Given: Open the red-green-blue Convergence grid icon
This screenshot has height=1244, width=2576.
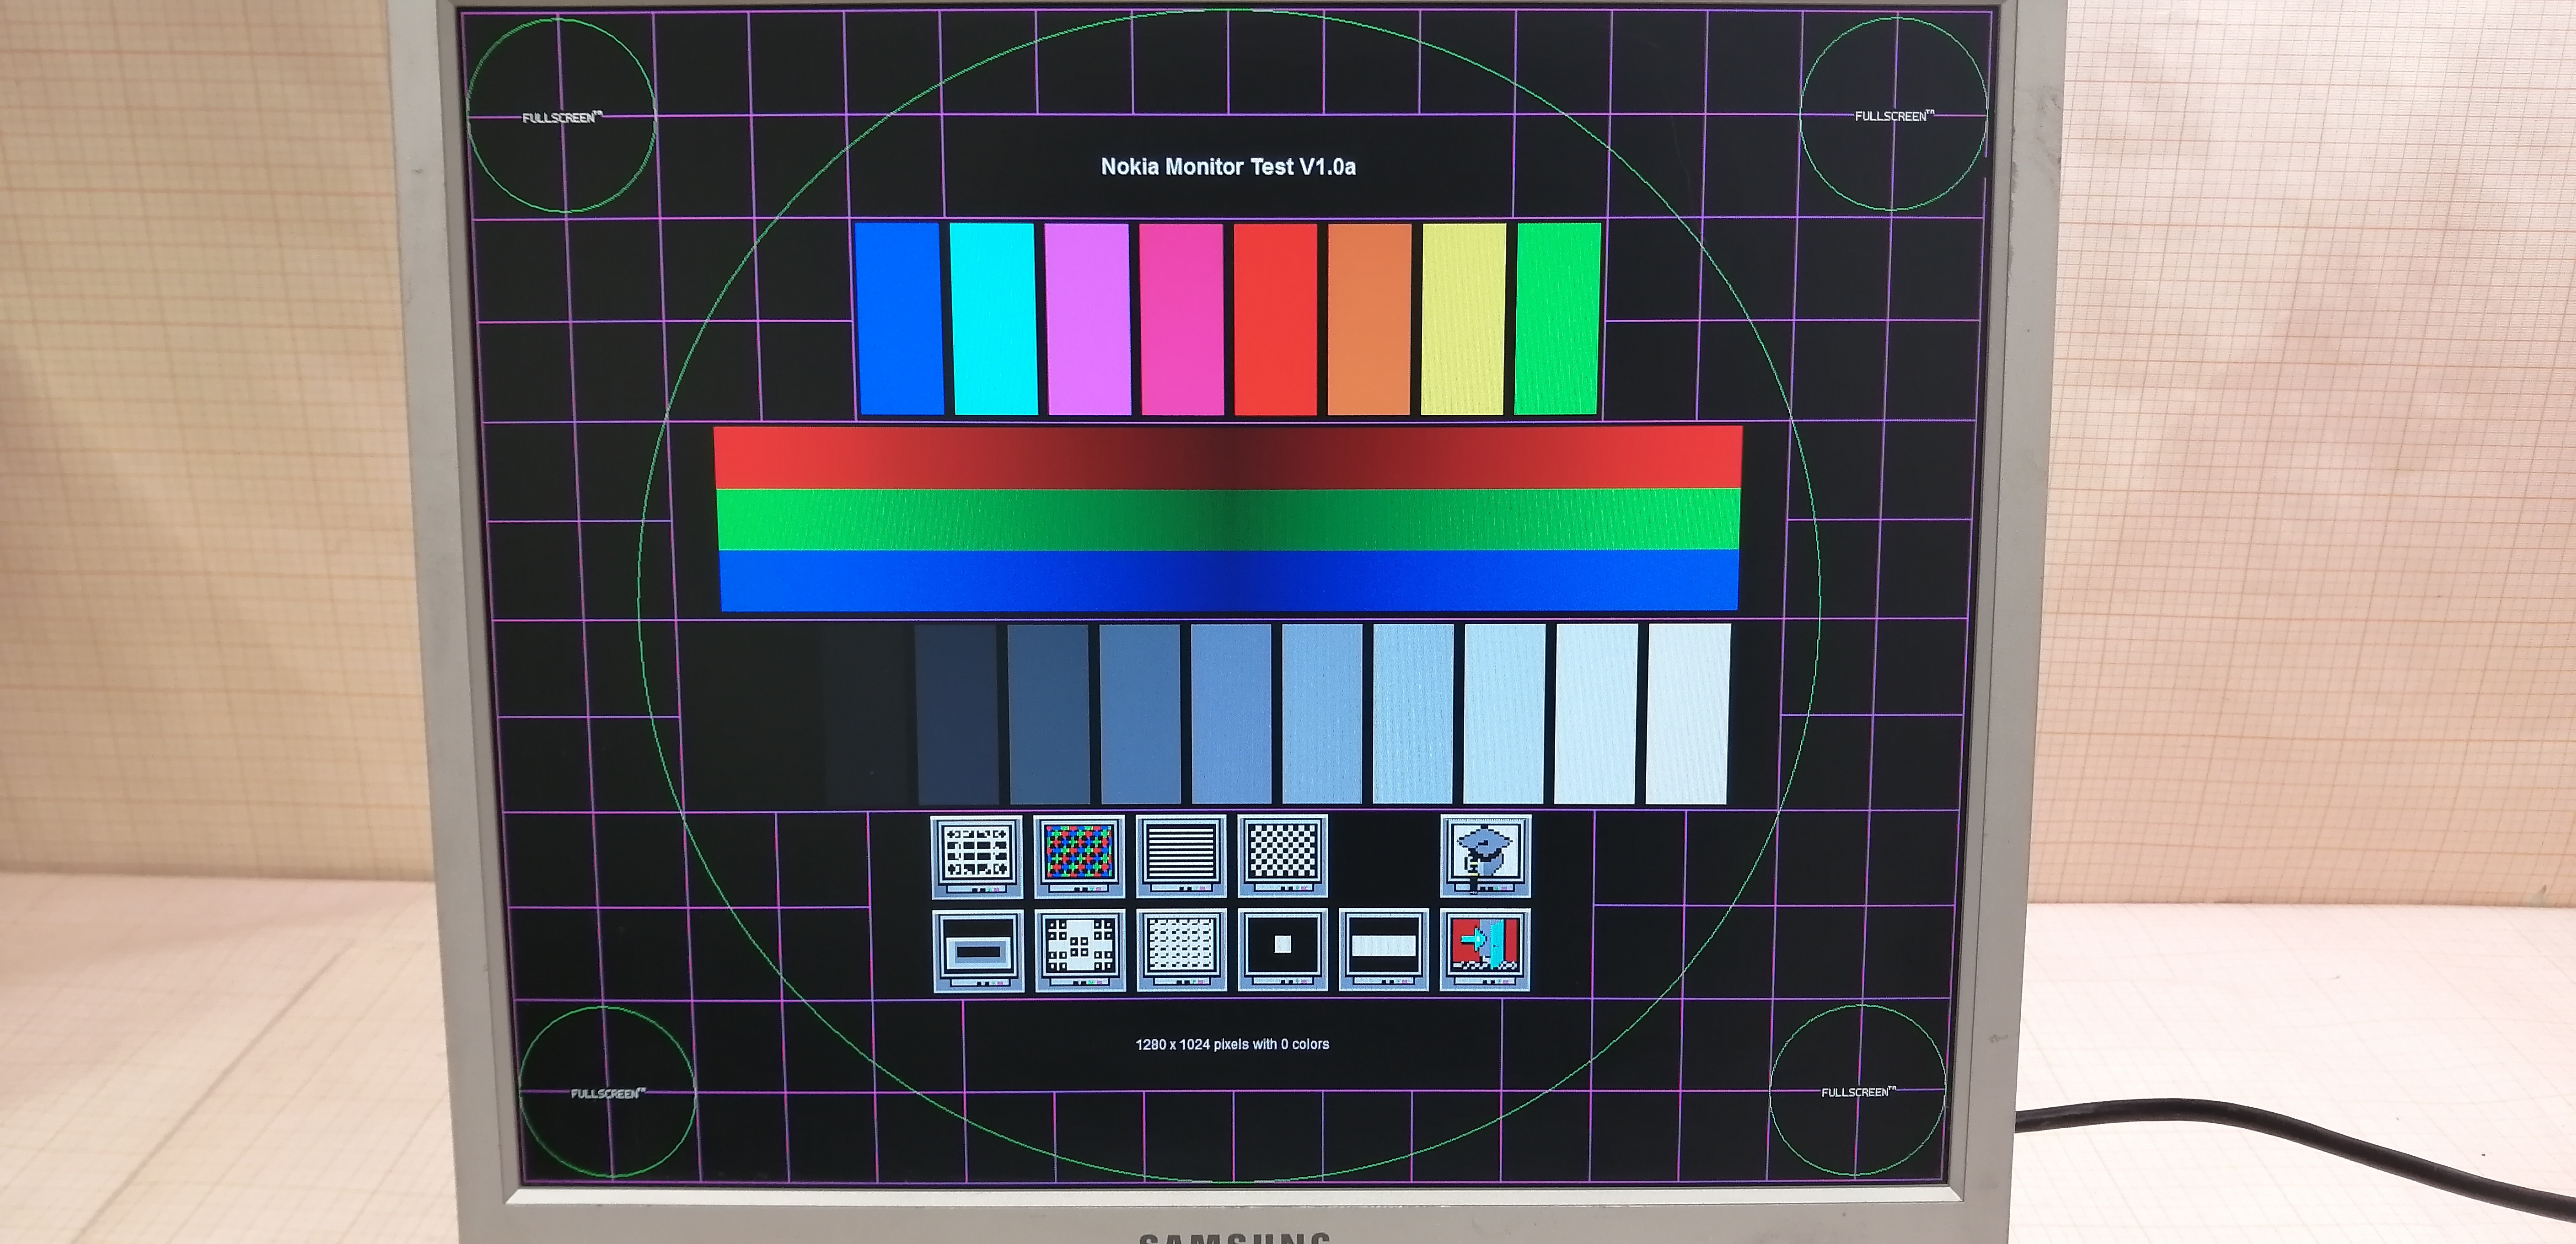Looking at the screenshot, I should click(1079, 856).
